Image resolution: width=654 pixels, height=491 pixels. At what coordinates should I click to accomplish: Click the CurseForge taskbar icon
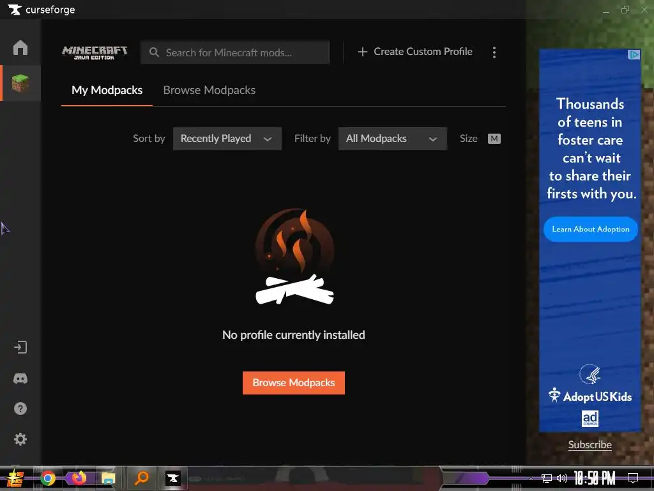(172, 478)
